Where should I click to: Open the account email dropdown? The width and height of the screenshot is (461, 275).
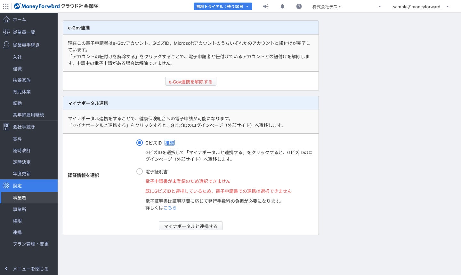coord(421,6)
